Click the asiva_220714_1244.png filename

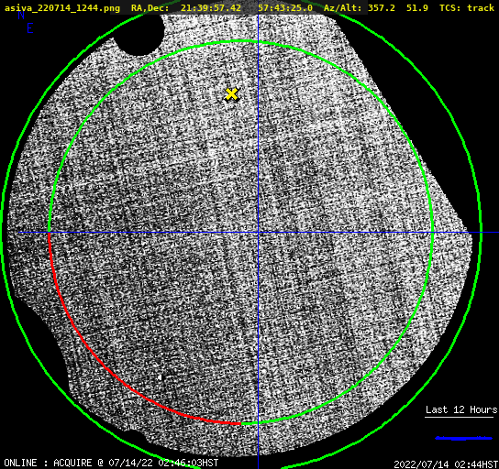coord(62,7)
